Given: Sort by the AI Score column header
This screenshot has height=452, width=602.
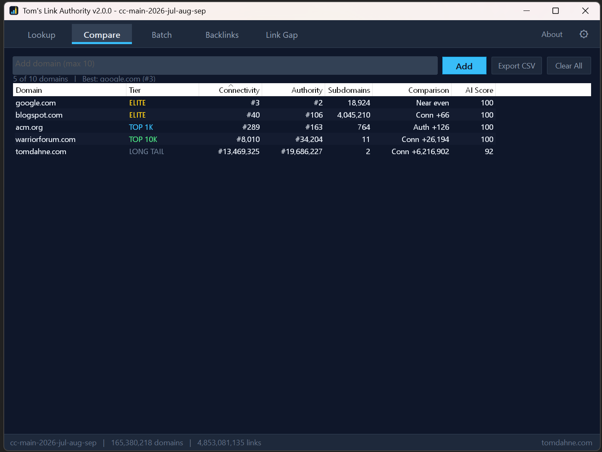Looking at the screenshot, I should [473, 90].
